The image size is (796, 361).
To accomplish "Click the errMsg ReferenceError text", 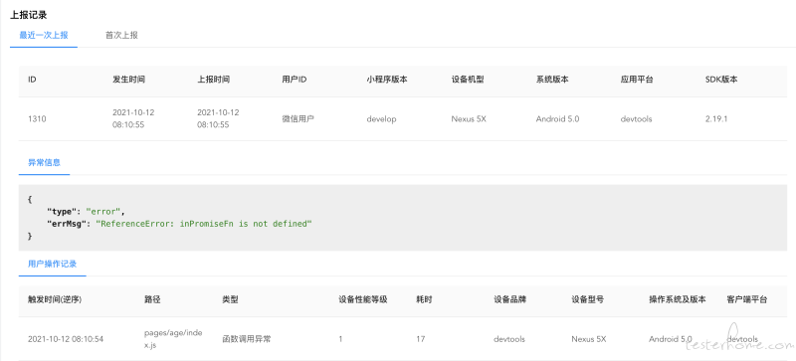I will pos(204,224).
